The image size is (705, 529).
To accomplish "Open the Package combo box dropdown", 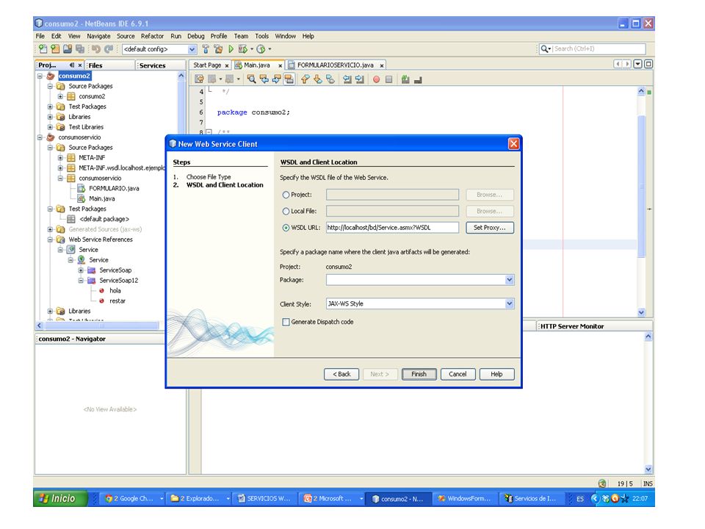I will coord(509,280).
